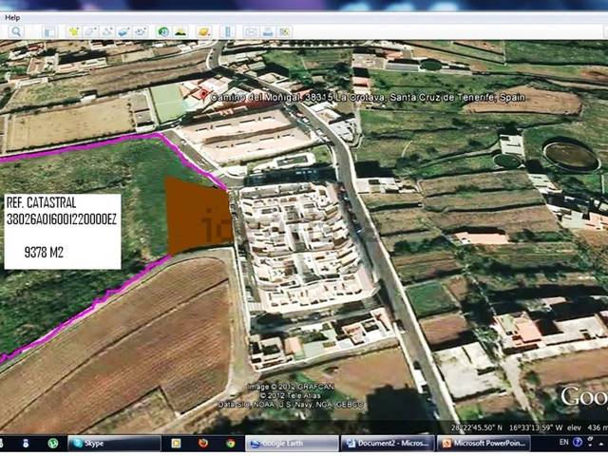Click the orange filled parcel polygon

tap(199, 216)
